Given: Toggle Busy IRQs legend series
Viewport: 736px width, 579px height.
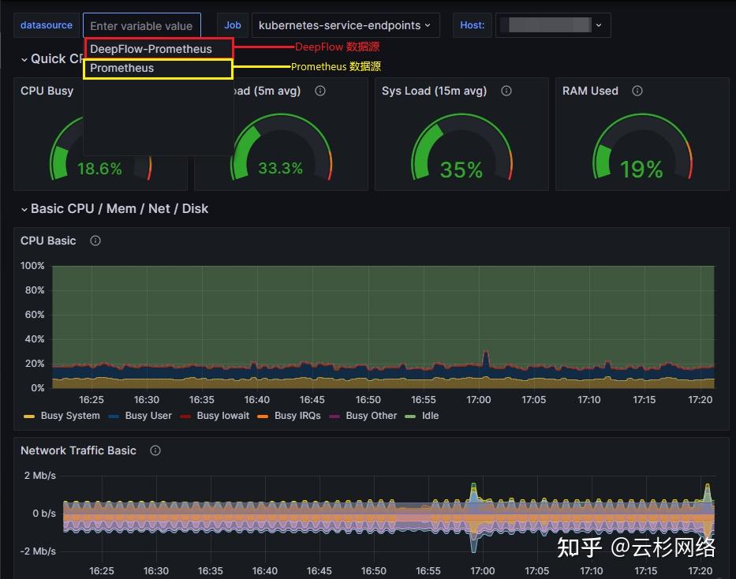Looking at the screenshot, I should point(297,416).
